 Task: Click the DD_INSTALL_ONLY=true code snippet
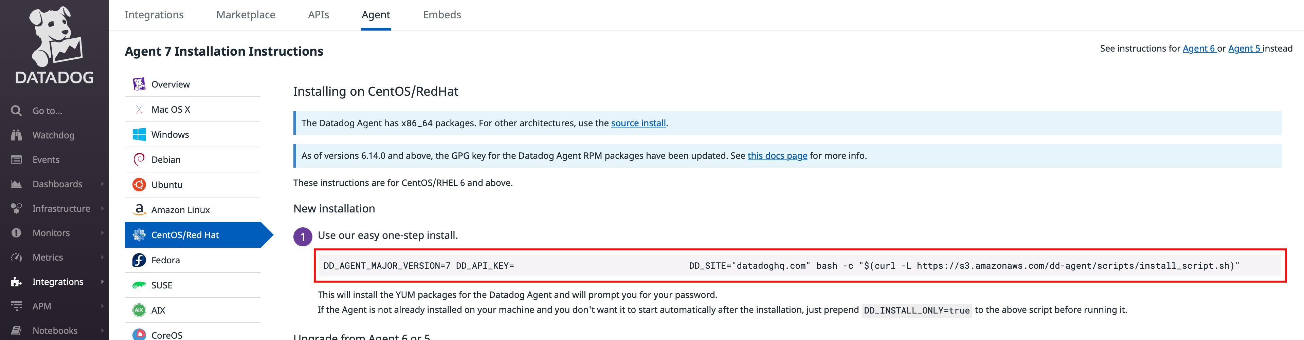tap(917, 310)
